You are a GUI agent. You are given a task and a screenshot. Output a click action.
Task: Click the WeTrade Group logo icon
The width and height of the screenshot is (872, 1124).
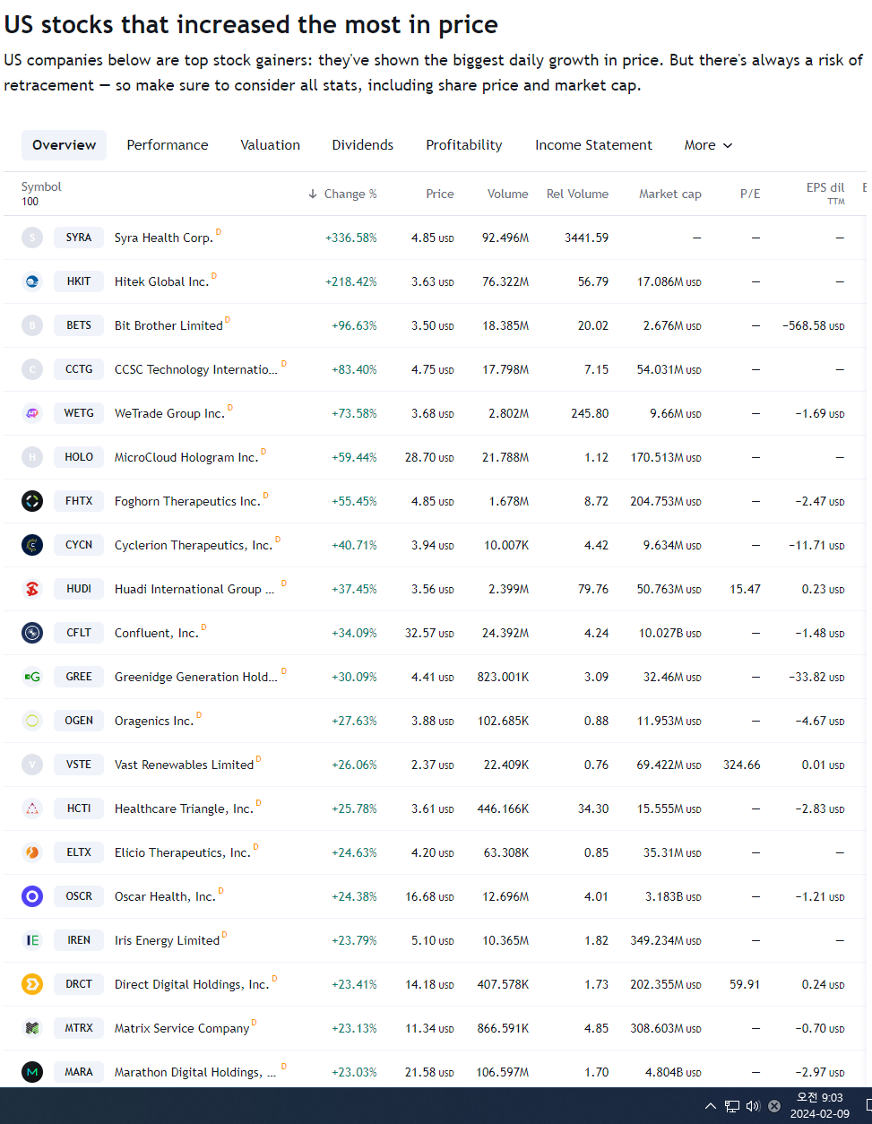tap(32, 413)
